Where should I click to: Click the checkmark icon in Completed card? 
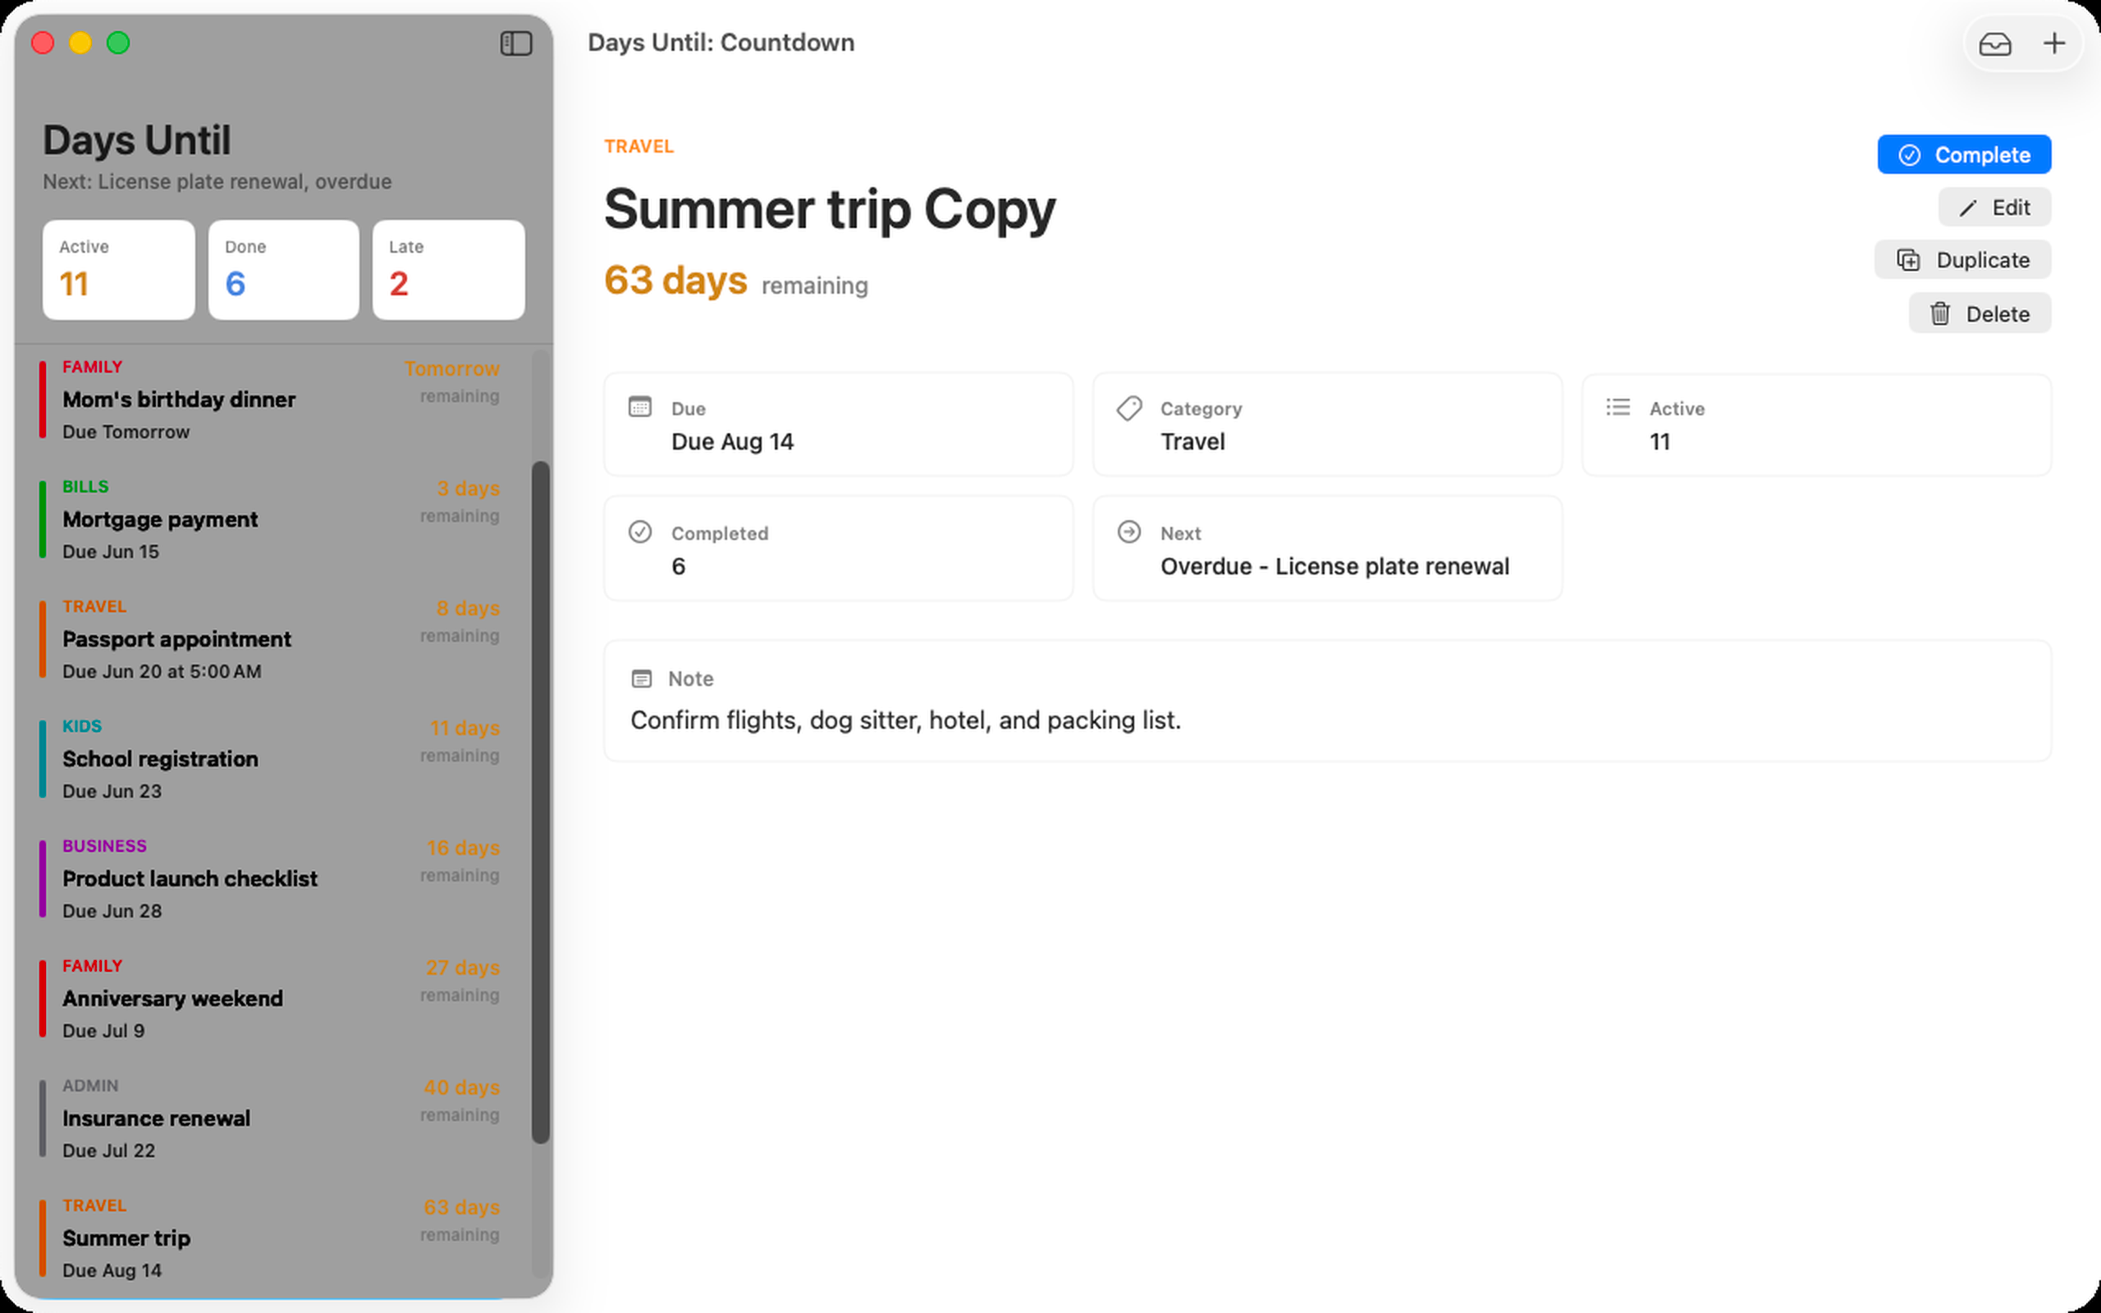coord(640,532)
